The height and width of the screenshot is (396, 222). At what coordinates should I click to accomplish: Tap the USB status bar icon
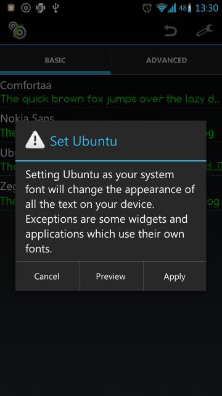coord(55,8)
